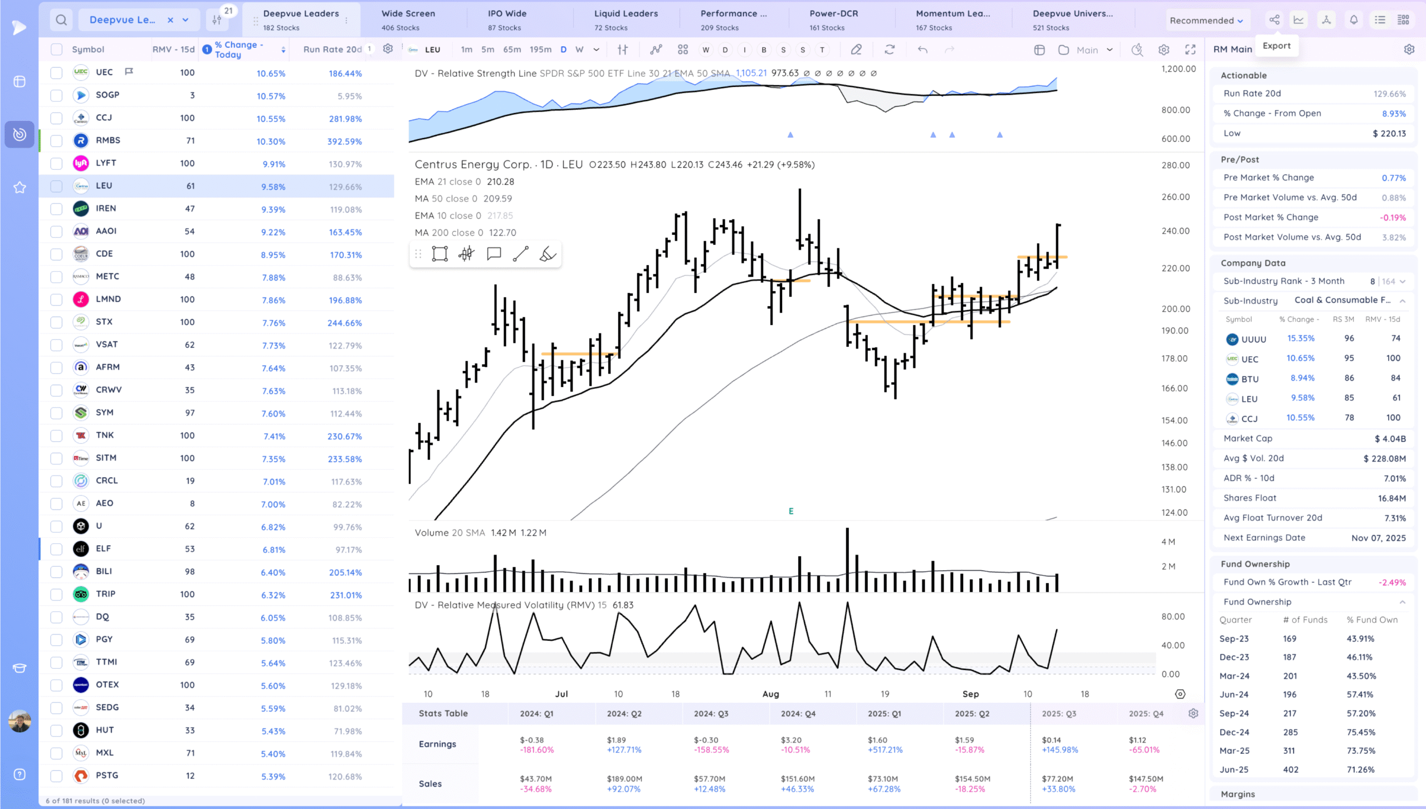This screenshot has height=809, width=1426.
Task: Click the search magnifier icon
Action: pos(61,20)
